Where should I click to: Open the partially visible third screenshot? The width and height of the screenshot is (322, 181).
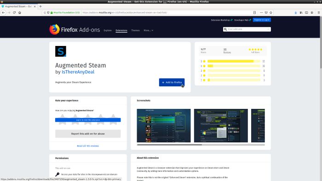pos(258,125)
